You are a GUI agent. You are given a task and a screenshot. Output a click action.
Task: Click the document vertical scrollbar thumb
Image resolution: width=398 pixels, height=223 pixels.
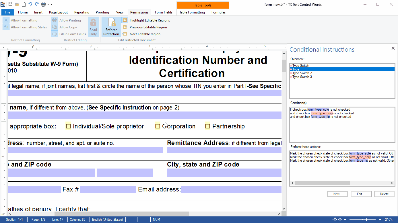(284, 65)
